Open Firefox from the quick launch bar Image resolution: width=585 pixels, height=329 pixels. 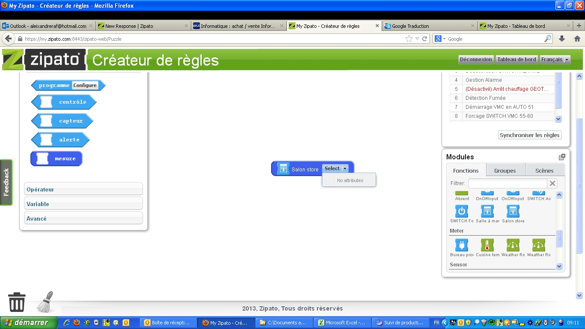point(77,323)
